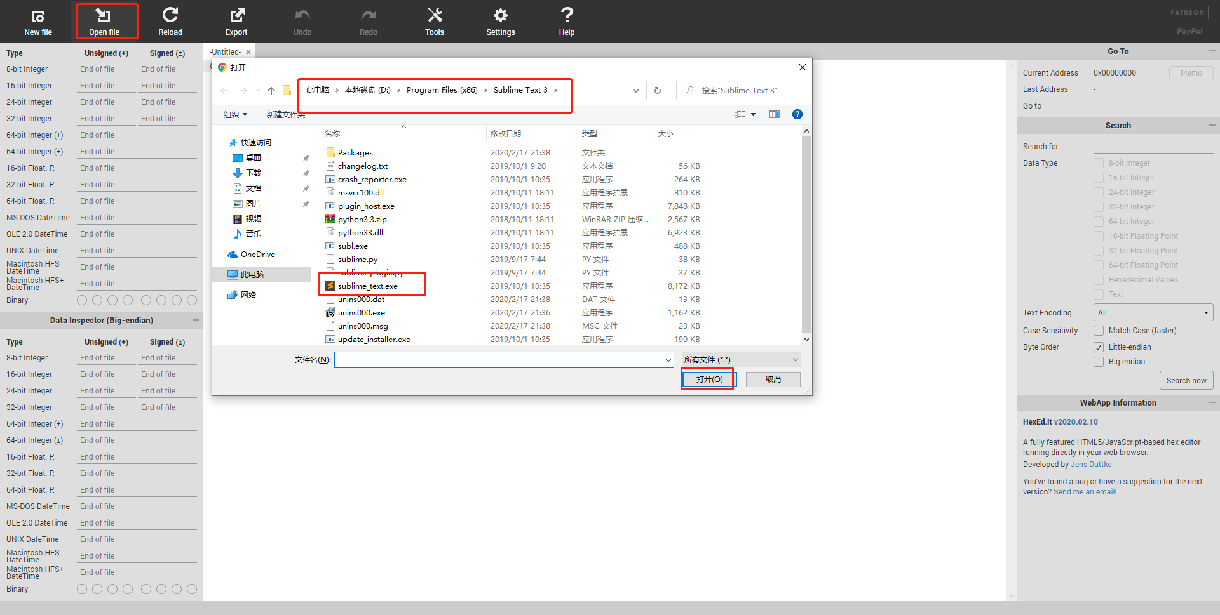Click the 打开(O) button

709,380
